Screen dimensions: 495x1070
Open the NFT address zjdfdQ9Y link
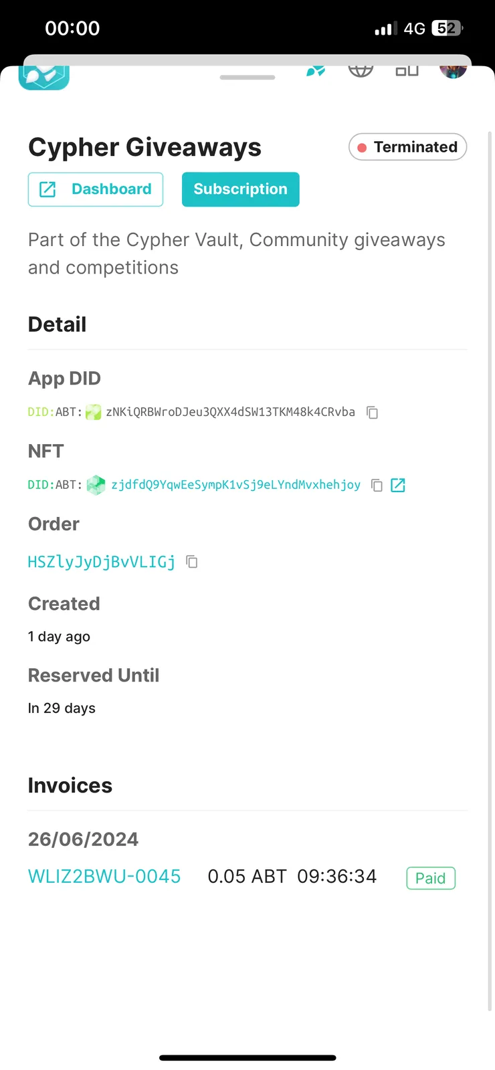[235, 485]
